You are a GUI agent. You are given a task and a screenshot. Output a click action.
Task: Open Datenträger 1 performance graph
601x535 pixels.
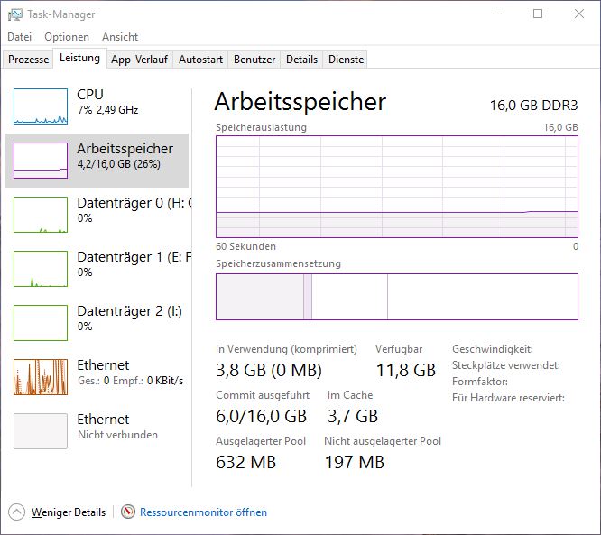click(41, 269)
